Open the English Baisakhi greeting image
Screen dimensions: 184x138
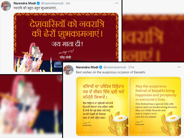coord(155,106)
